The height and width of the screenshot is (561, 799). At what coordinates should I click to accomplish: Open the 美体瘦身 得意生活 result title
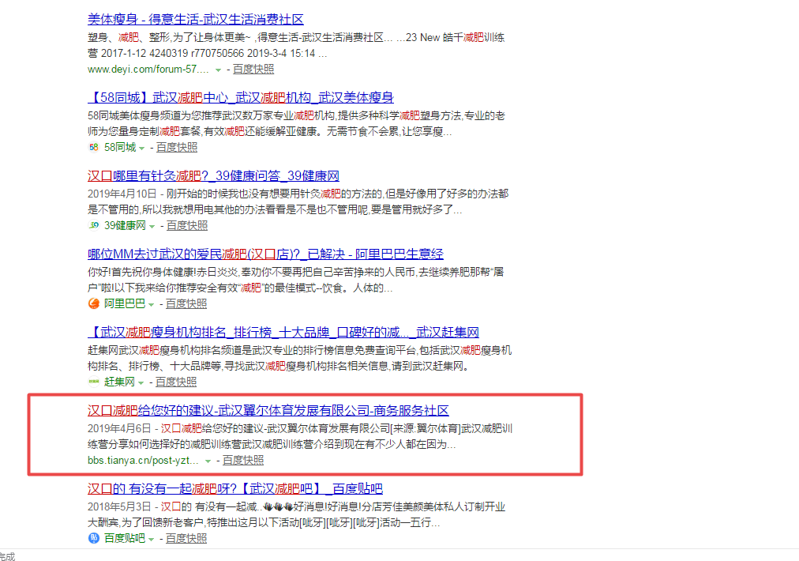tap(195, 20)
